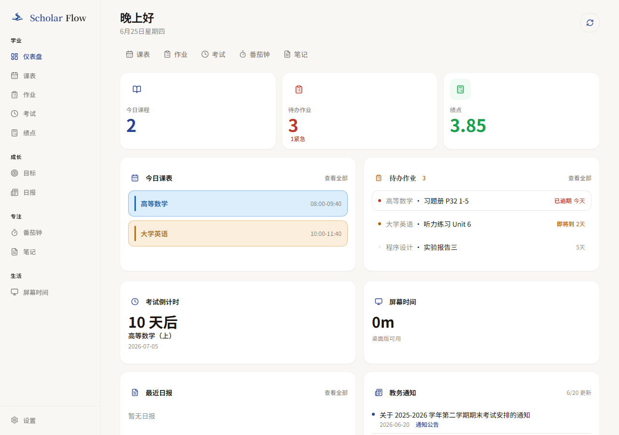Click the 0m screen time value

[383, 322]
